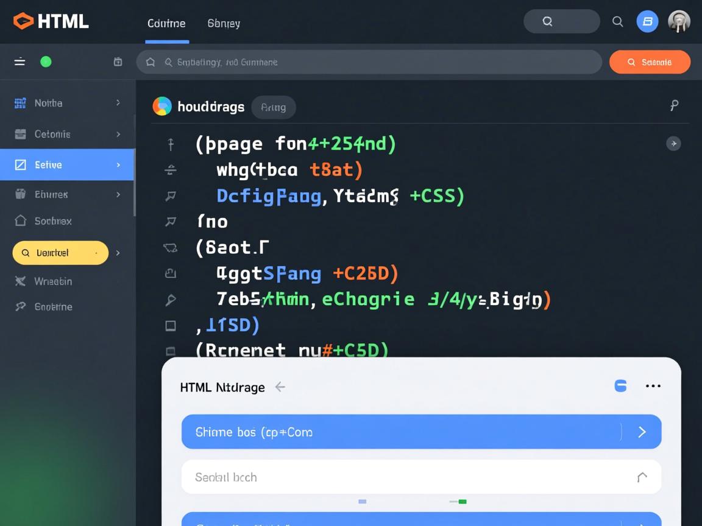Click the round arrow button right of code
The height and width of the screenshot is (526, 702).
673,144
